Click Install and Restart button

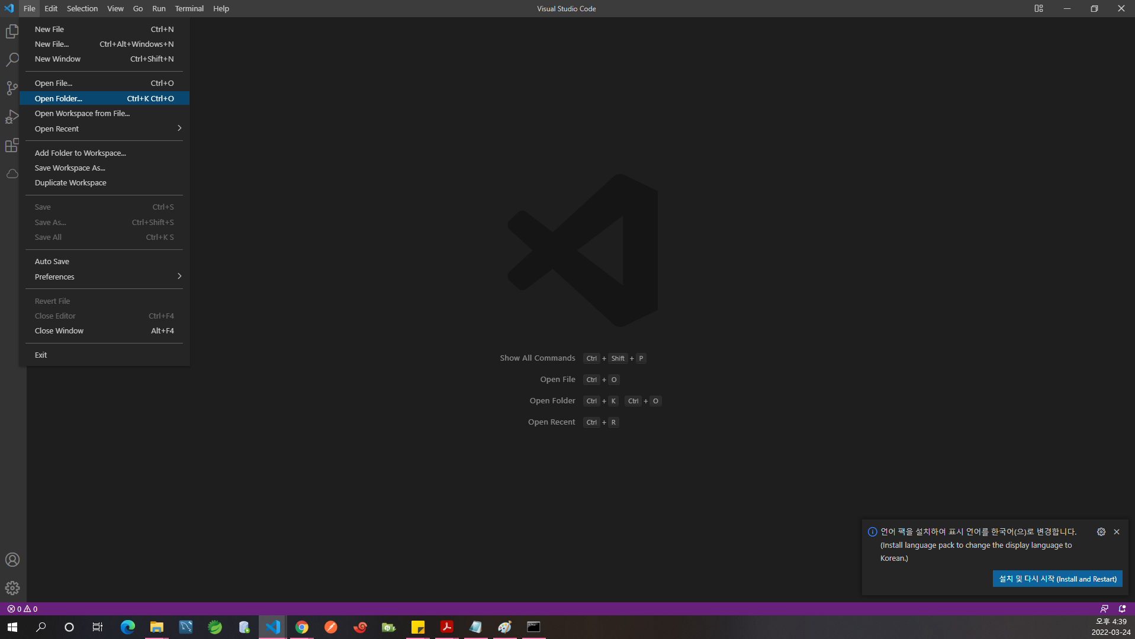1057,579
